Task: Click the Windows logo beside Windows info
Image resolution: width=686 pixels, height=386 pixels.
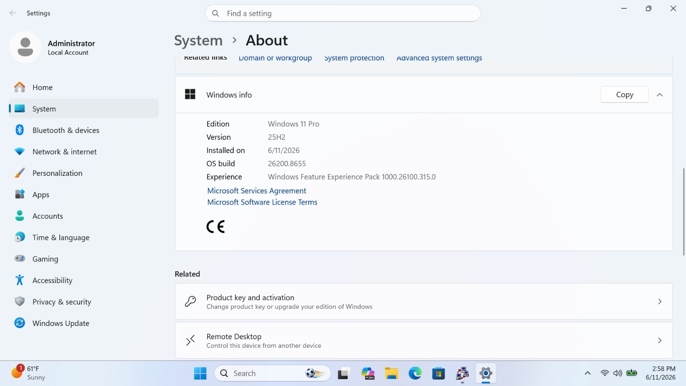Action: tap(190, 94)
